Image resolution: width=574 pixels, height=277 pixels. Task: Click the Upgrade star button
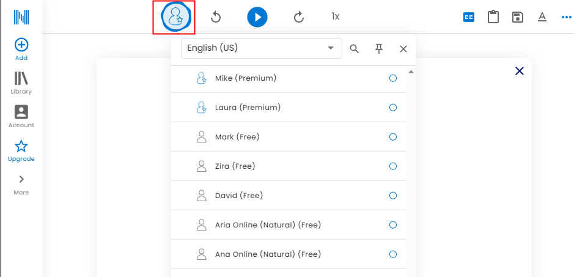point(21,150)
